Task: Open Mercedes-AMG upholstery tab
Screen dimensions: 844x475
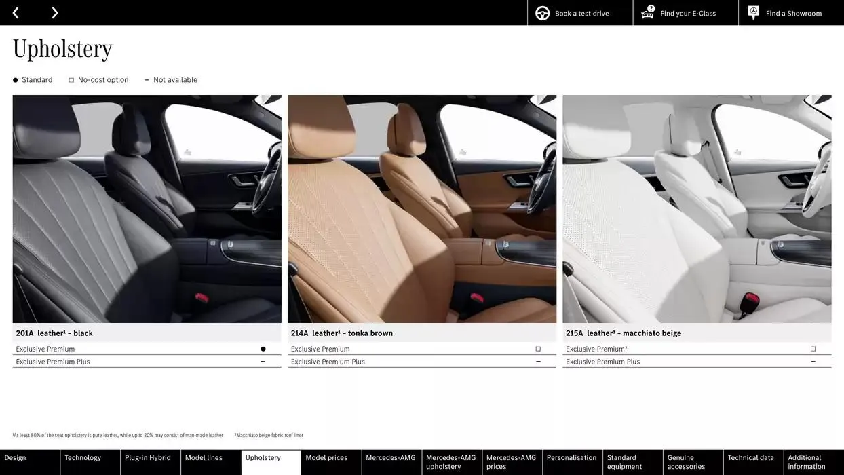Action: click(452, 462)
